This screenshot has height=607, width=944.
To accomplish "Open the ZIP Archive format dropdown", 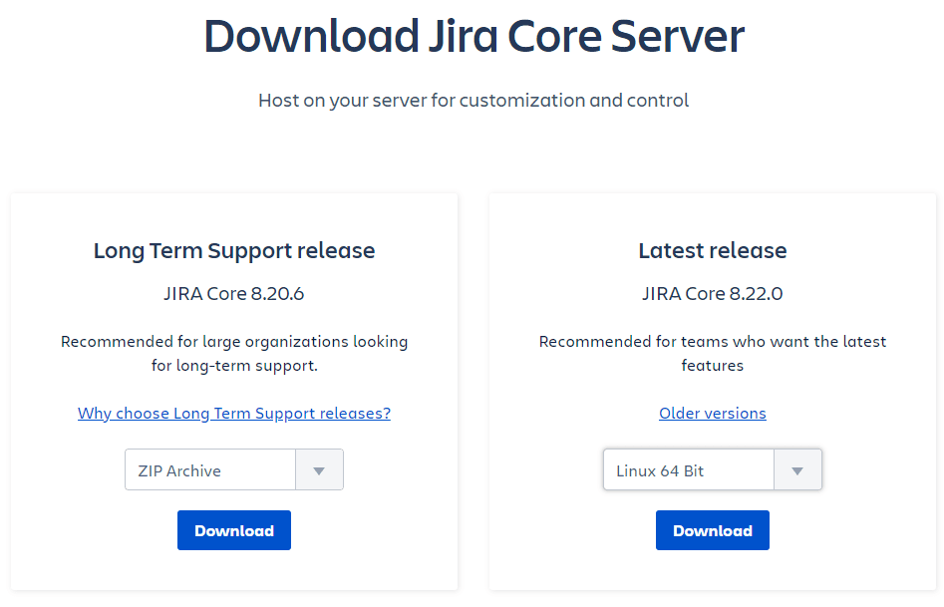I will coord(233,469).
